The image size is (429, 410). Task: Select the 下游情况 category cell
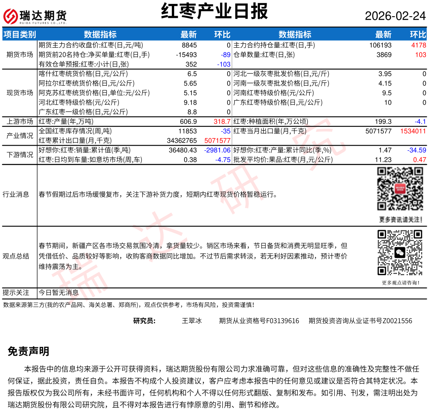20,155
